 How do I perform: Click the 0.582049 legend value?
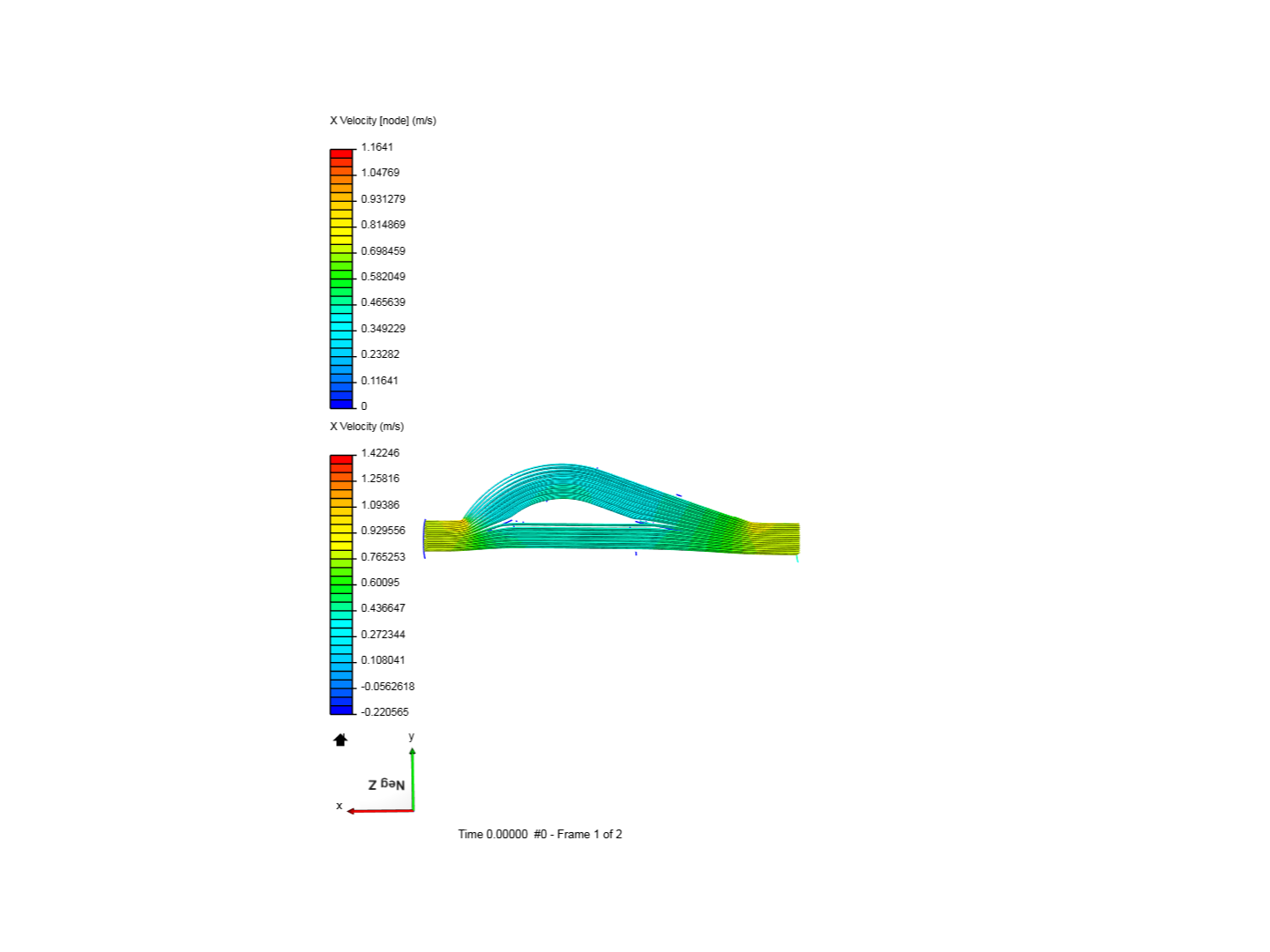click(x=383, y=277)
